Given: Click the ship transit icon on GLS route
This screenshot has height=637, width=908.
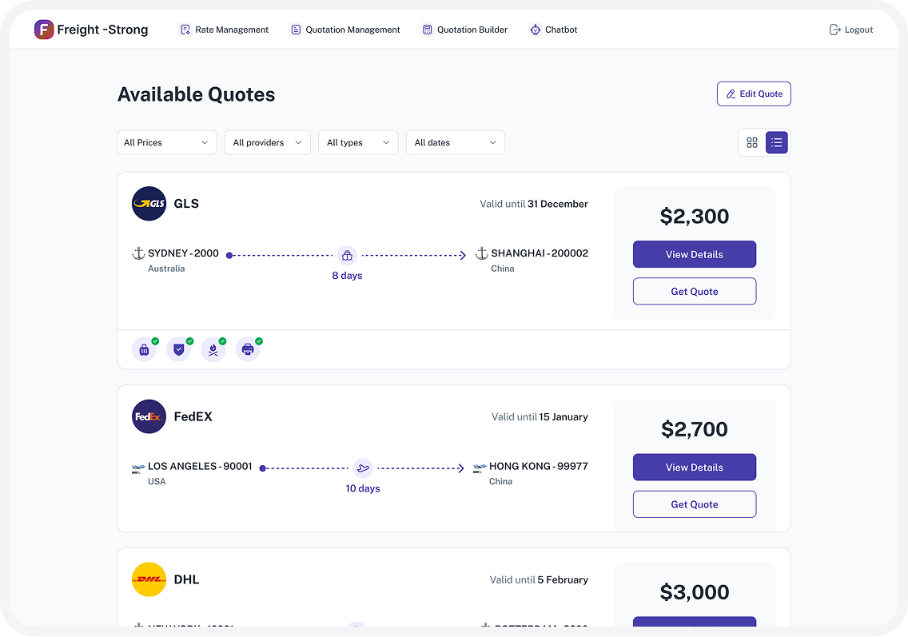Looking at the screenshot, I should point(347,256).
